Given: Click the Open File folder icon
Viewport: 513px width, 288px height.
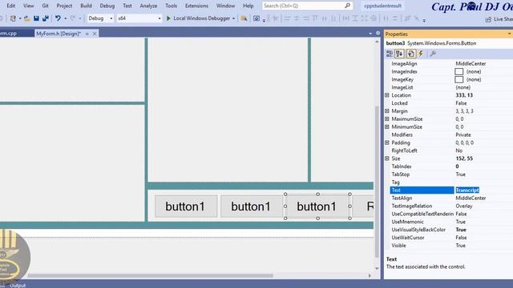Looking at the screenshot, I should tap(26, 18).
